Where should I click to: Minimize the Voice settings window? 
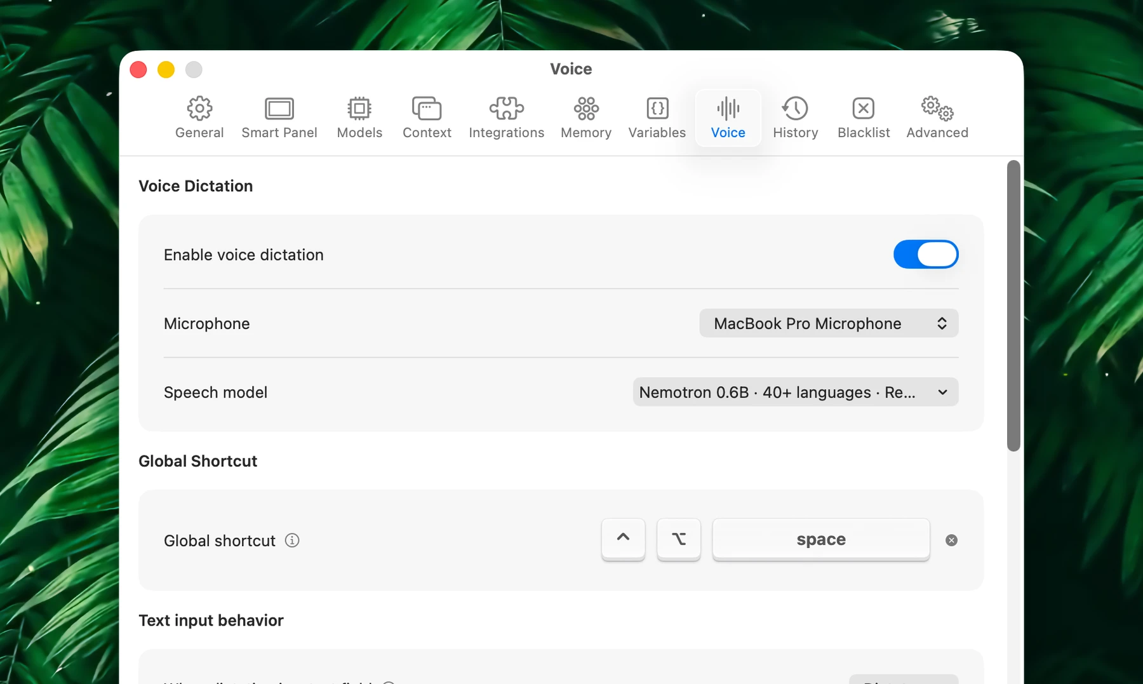click(166, 69)
